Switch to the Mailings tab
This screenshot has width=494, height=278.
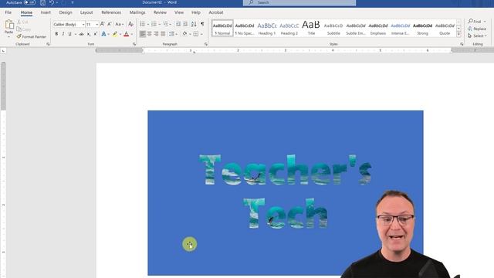[137, 12]
